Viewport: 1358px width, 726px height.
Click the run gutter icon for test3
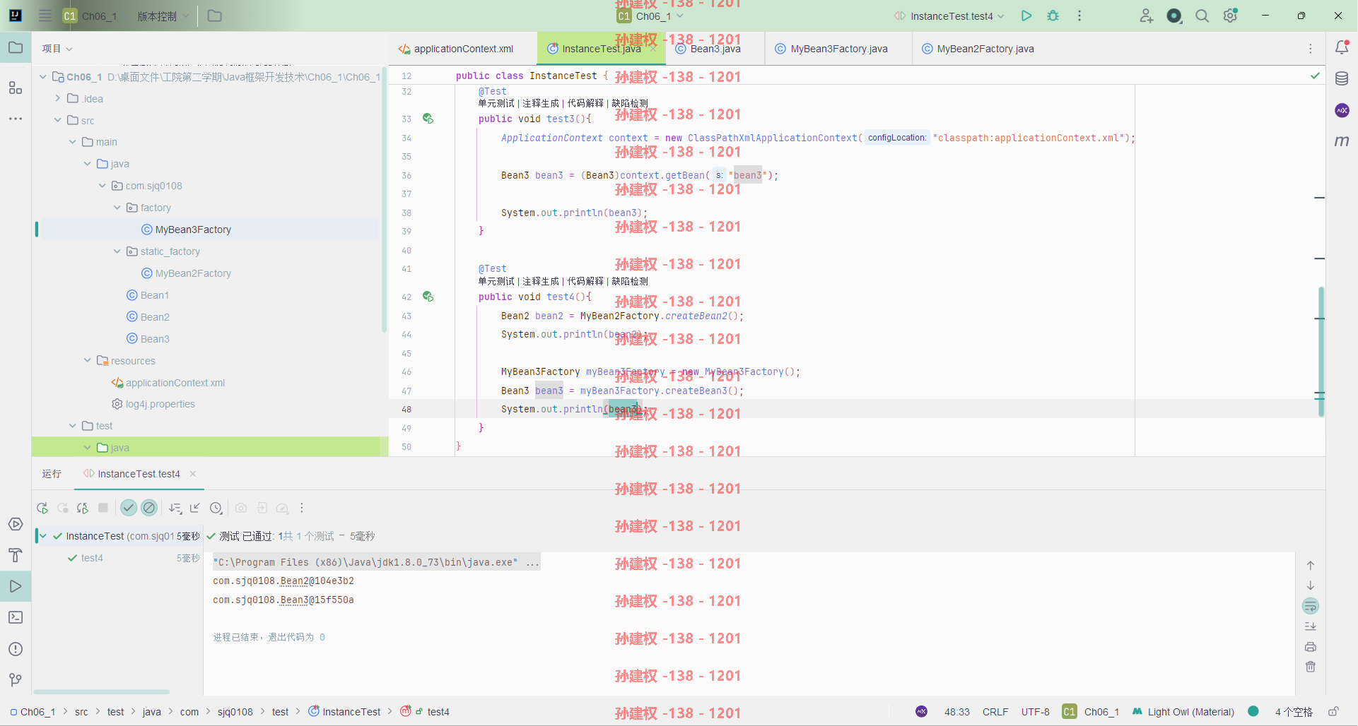428,119
